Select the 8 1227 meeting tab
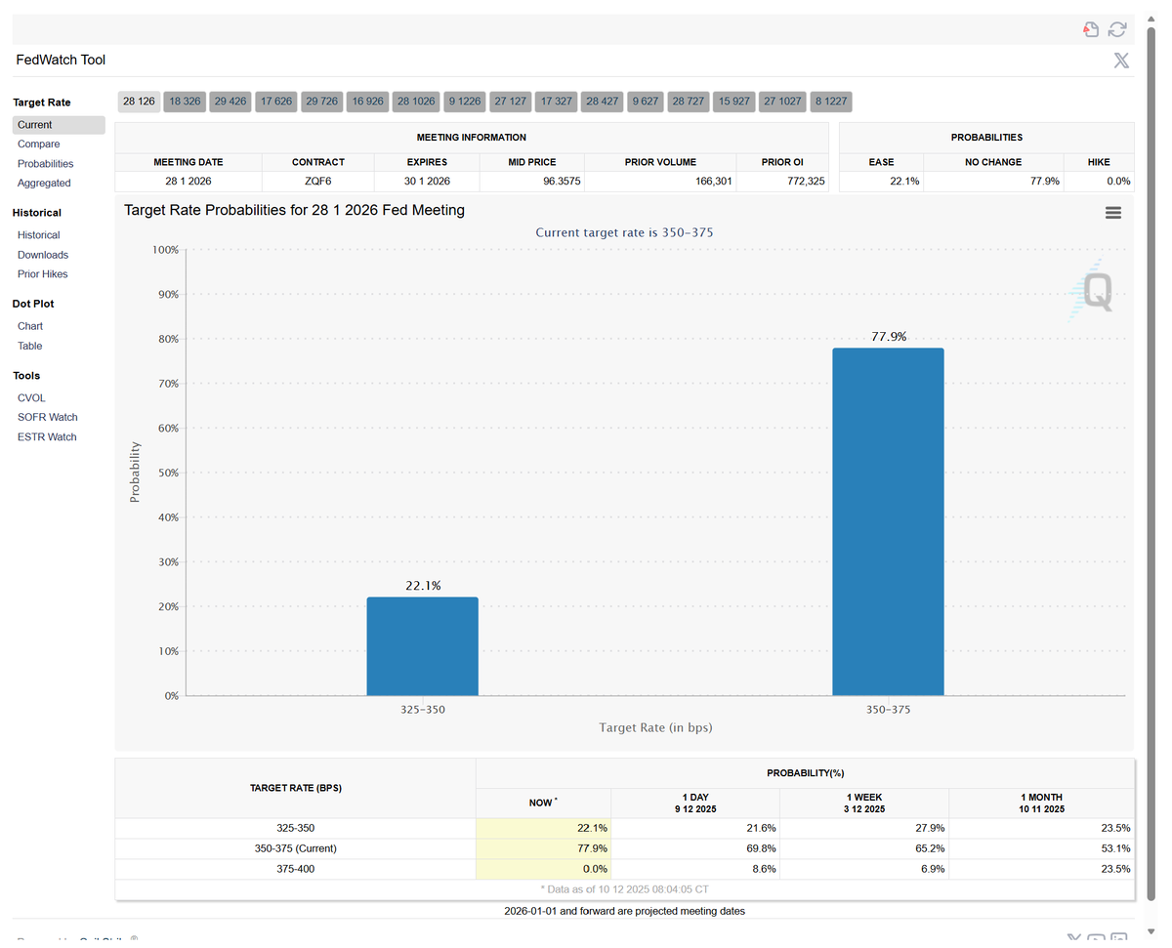Image resolution: width=1172 pixels, height=948 pixels. tap(831, 102)
